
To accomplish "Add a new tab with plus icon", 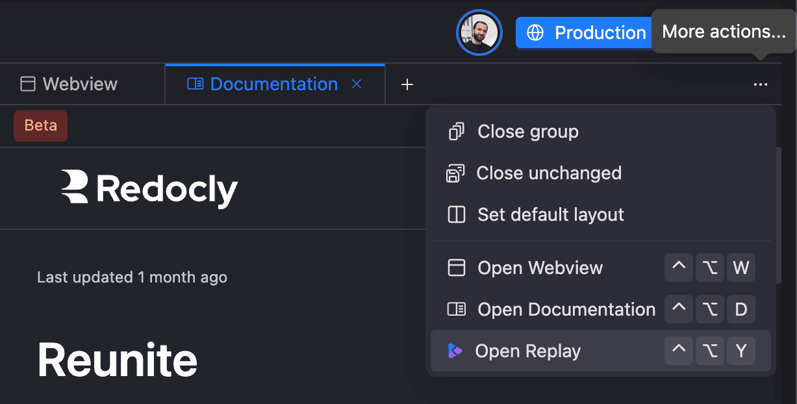I will tap(407, 84).
